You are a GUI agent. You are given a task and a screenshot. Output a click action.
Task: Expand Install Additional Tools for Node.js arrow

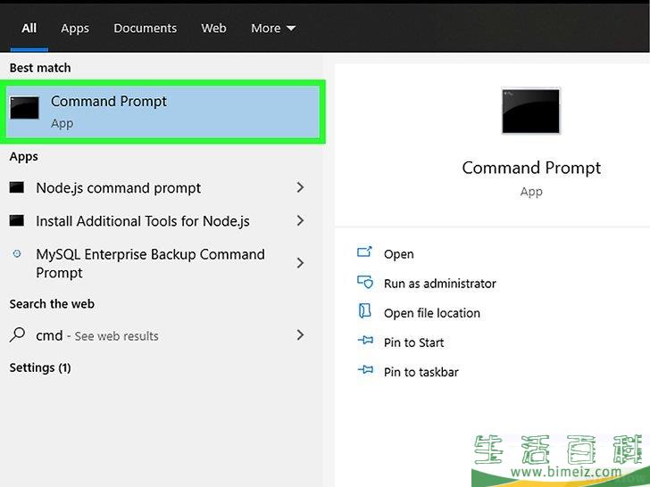click(300, 220)
